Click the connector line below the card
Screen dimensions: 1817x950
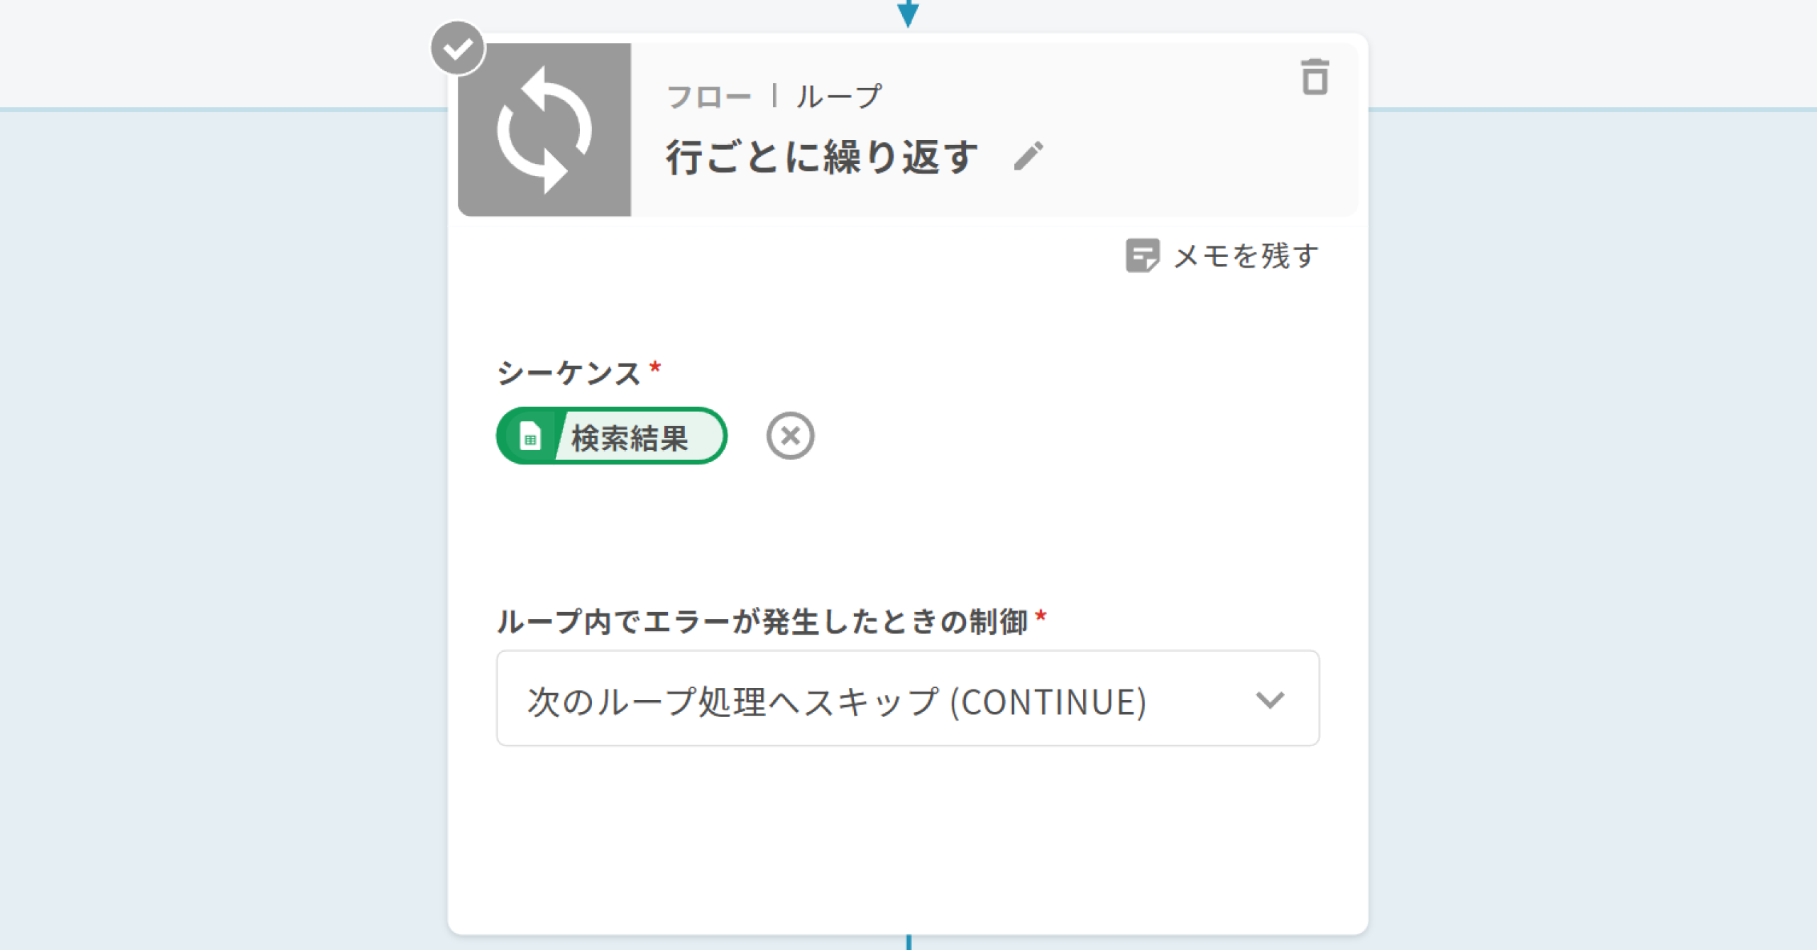point(908,942)
